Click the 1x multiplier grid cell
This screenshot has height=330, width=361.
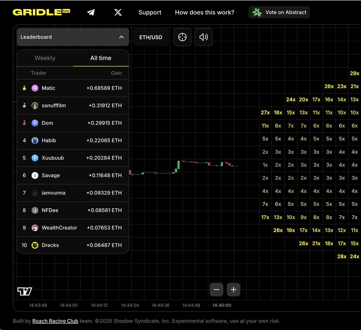(265, 165)
